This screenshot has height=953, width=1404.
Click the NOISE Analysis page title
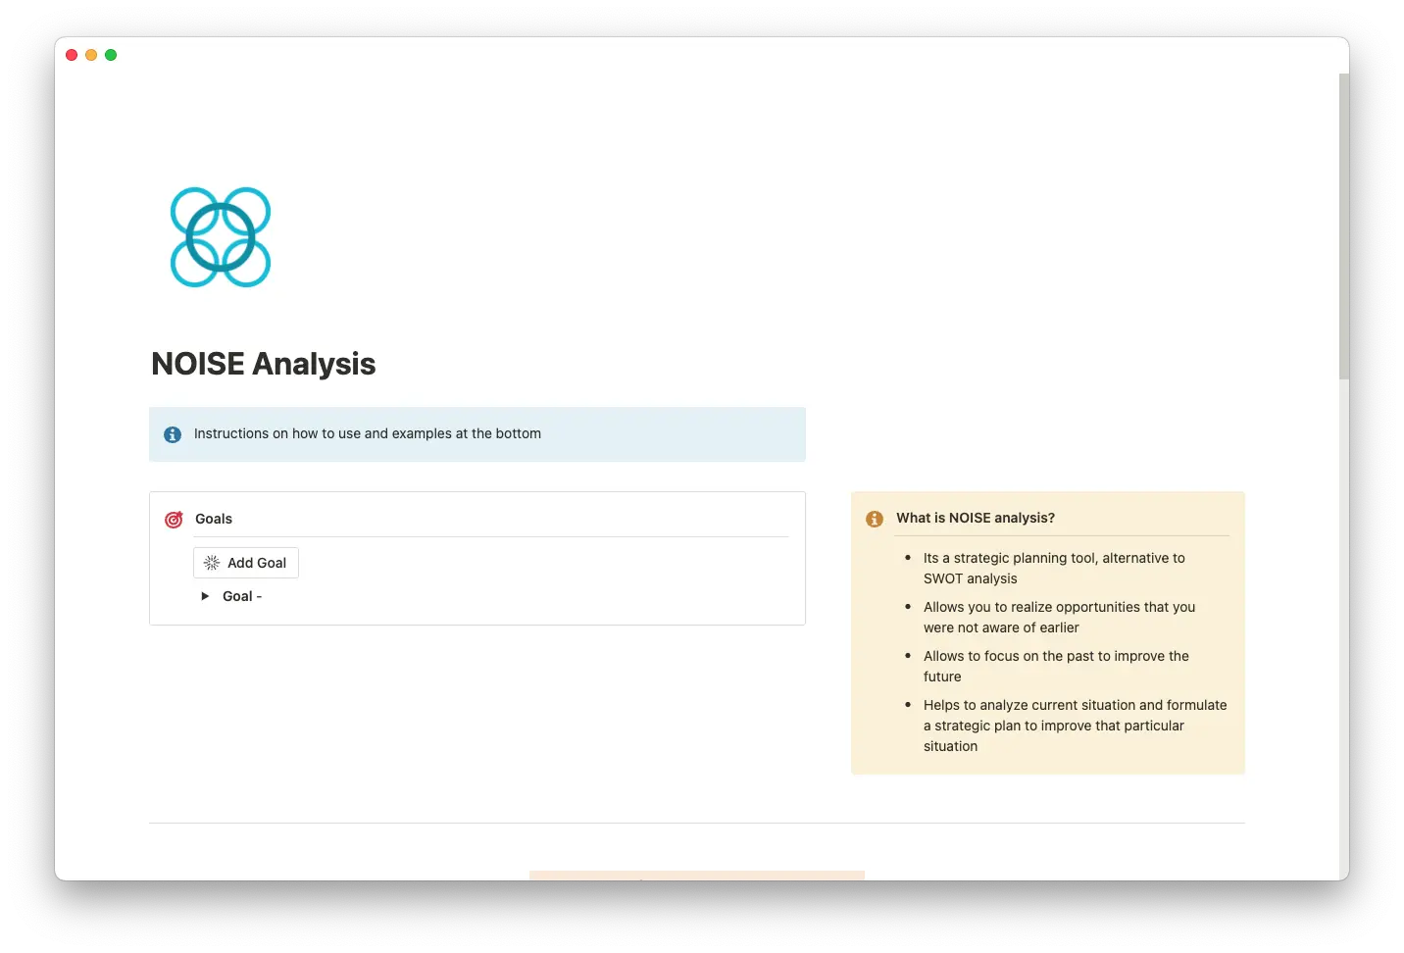tap(263, 364)
